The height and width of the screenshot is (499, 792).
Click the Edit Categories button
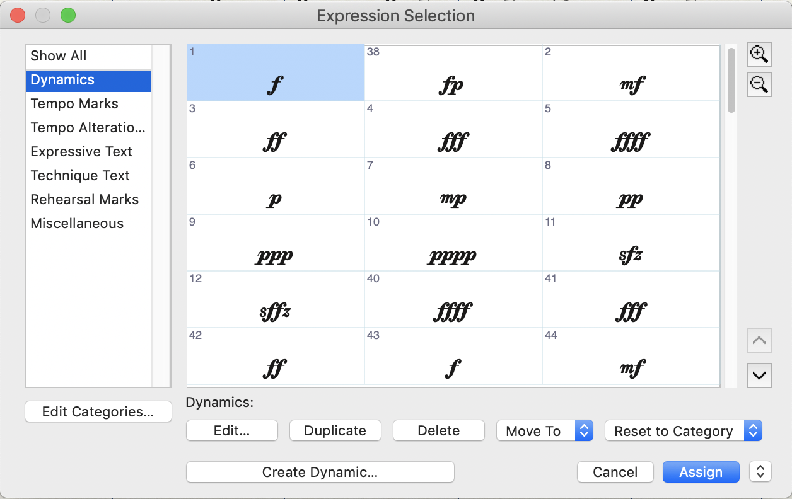[98, 412]
